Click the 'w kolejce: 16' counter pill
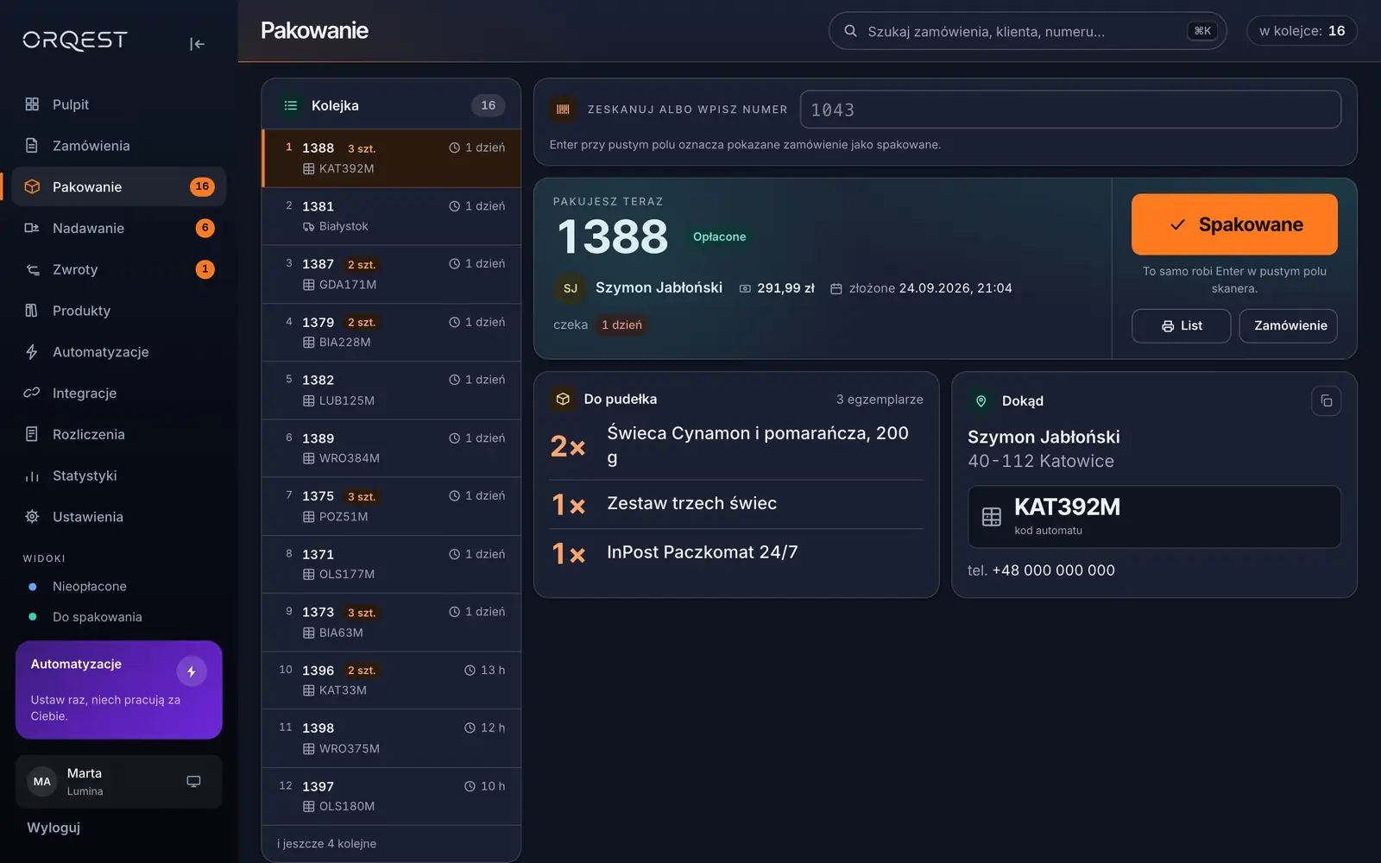This screenshot has width=1381, height=863. pos(1302,31)
